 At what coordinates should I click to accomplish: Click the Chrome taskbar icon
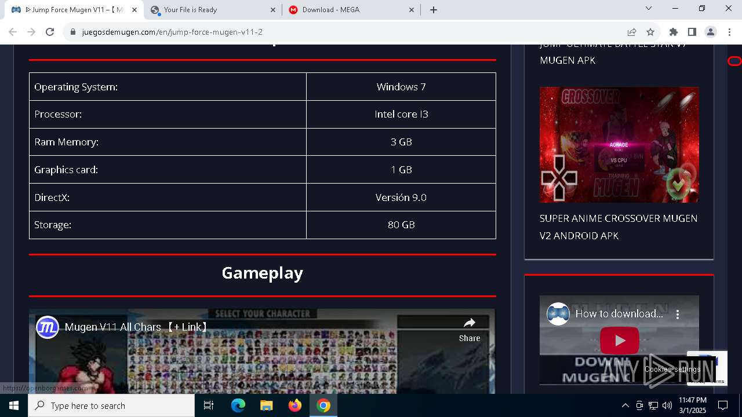[323, 405]
